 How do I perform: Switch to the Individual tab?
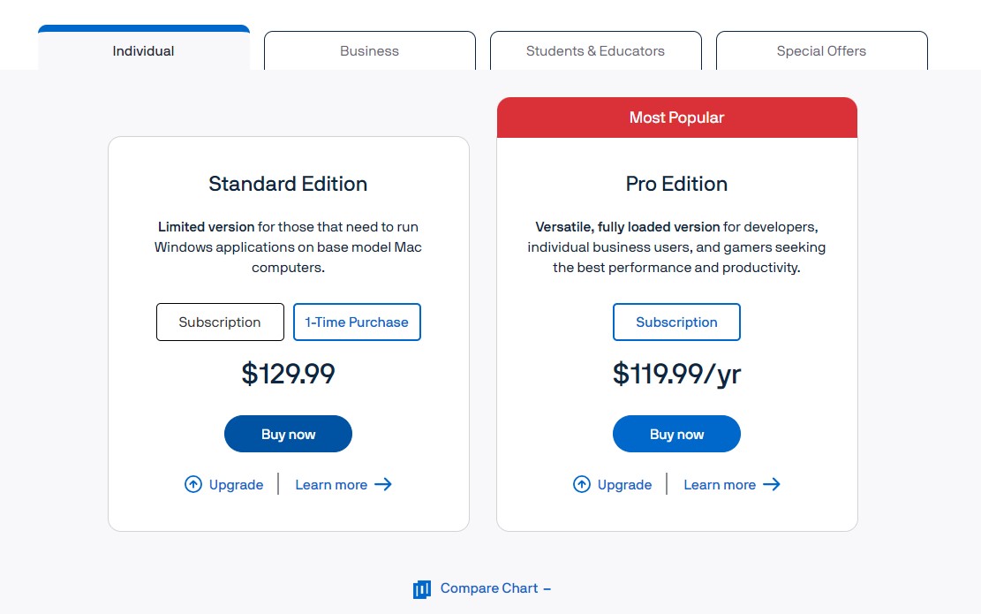[x=143, y=51]
